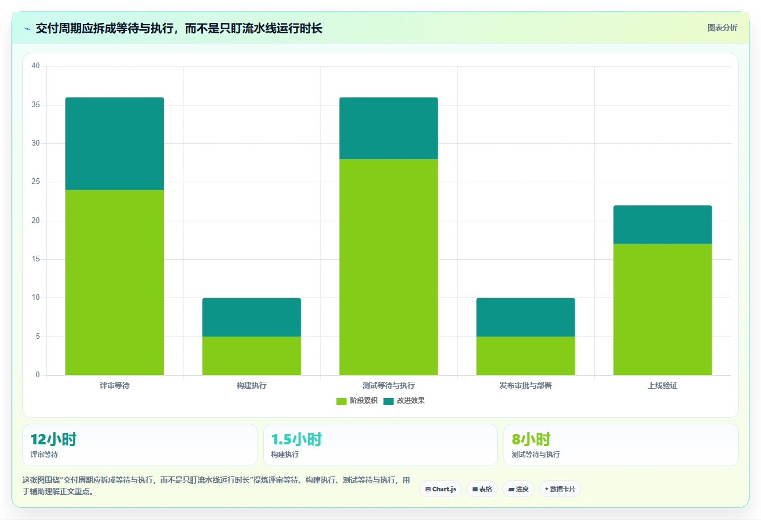Screen dimensions: 761x520
Task: Click the teal 上线验证 bar segment
Action: coord(663,225)
